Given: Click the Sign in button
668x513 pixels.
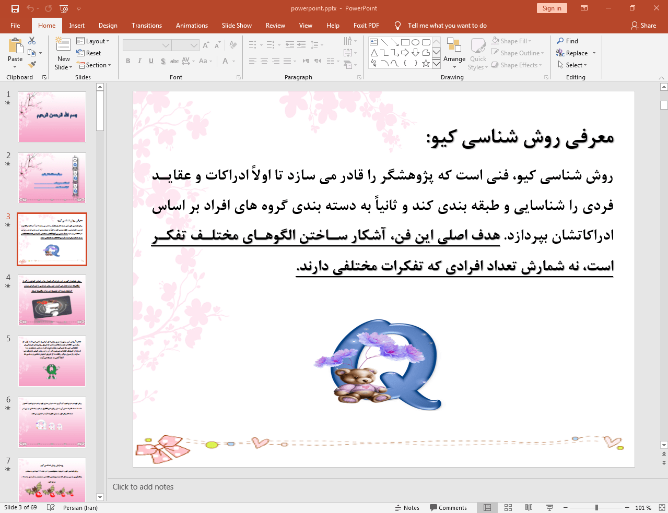Looking at the screenshot, I should [552, 8].
